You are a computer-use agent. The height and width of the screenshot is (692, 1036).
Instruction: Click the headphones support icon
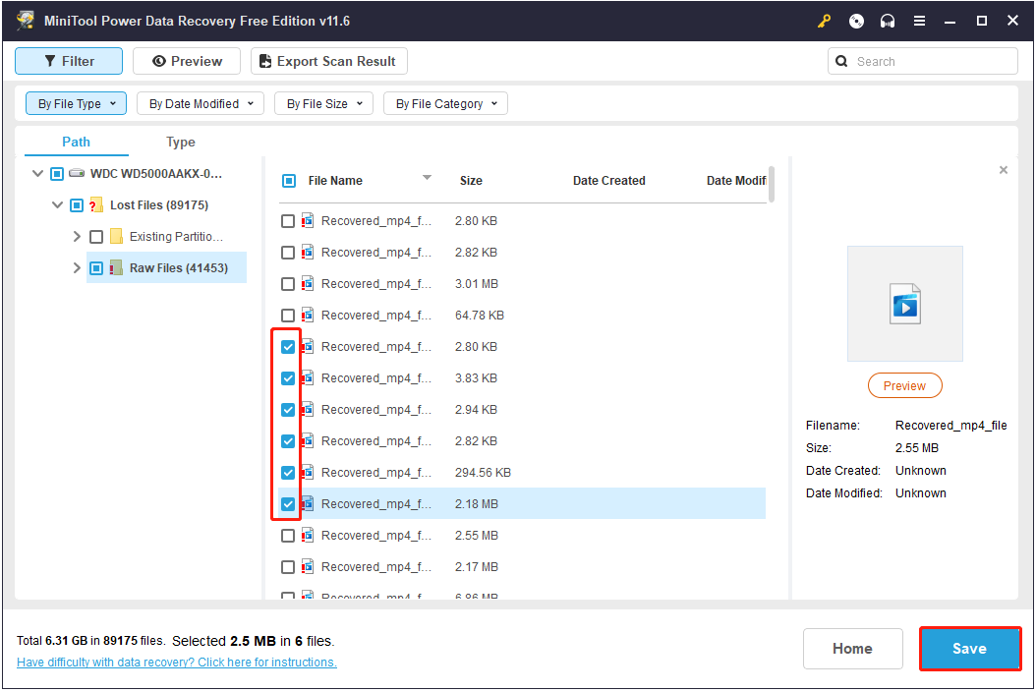click(888, 22)
